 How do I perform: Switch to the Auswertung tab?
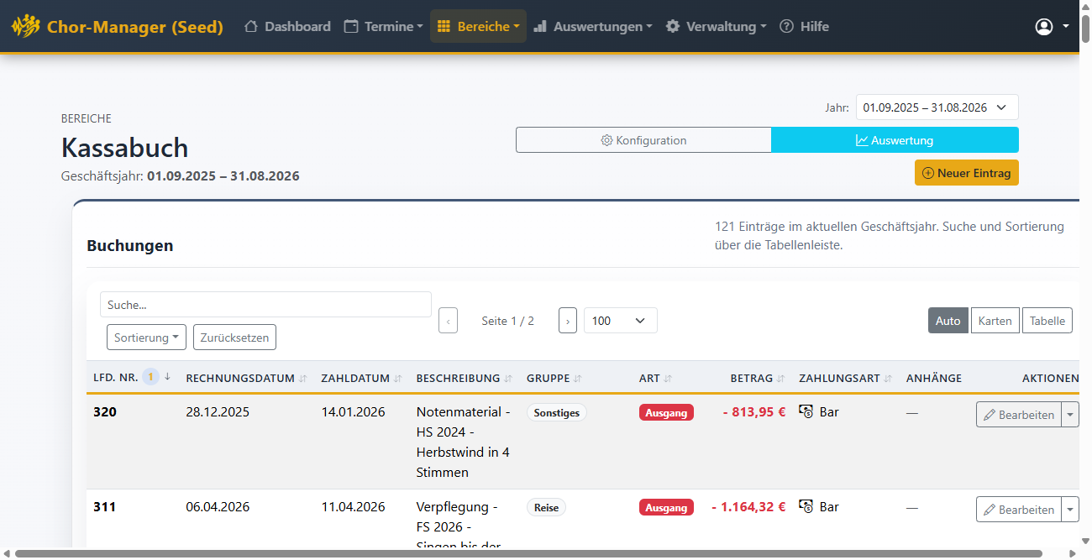click(895, 140)
